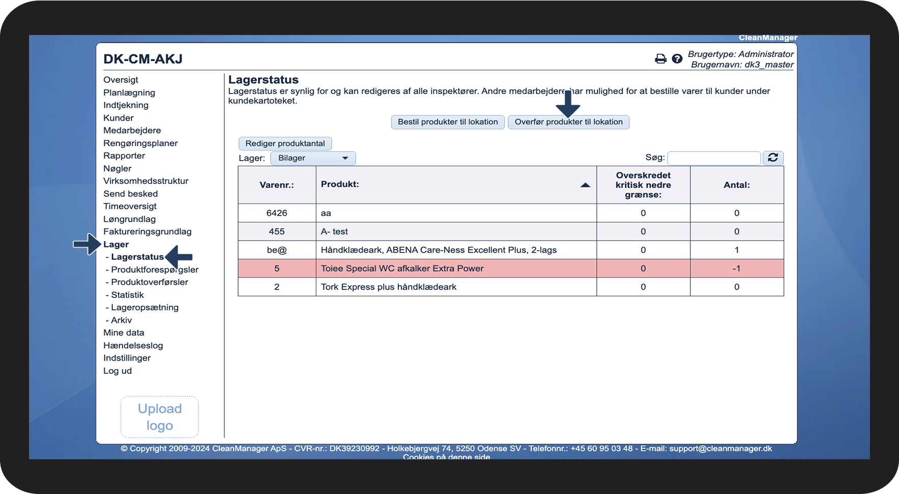Sort by the Antal column header
Screen dimensions: 899x494
click(737, 185)
